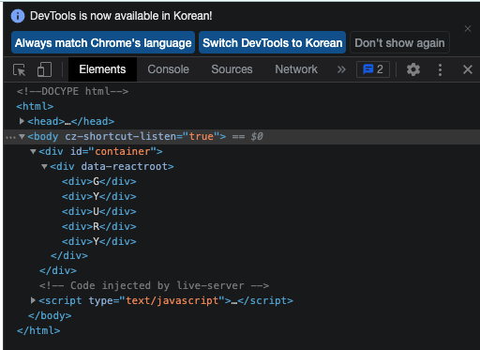Select the opening html tag
480x350 pixels.
[35, 106]
